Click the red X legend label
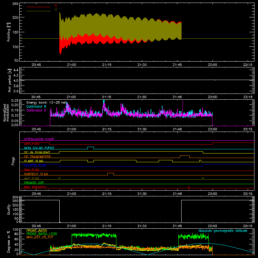Screen dimensions: 258x258 click(56, 6)
